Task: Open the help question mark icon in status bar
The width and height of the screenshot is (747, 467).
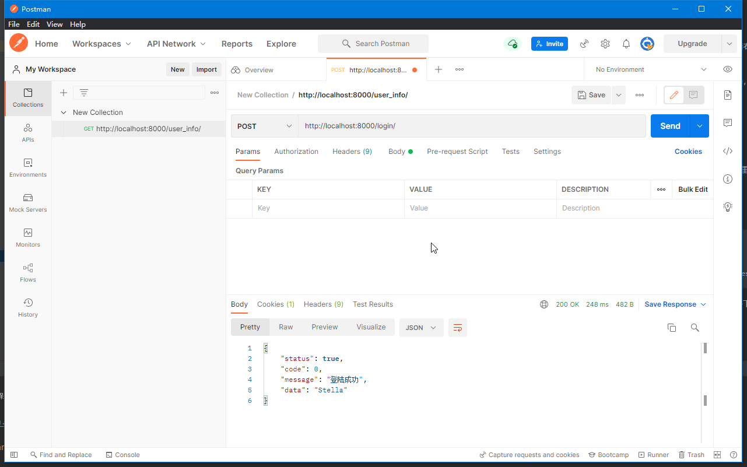Action: (x=732, y=455)
